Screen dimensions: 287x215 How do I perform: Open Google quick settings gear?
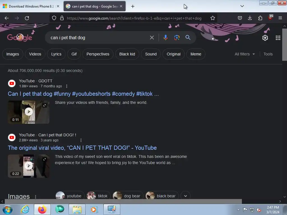[265, 38]
